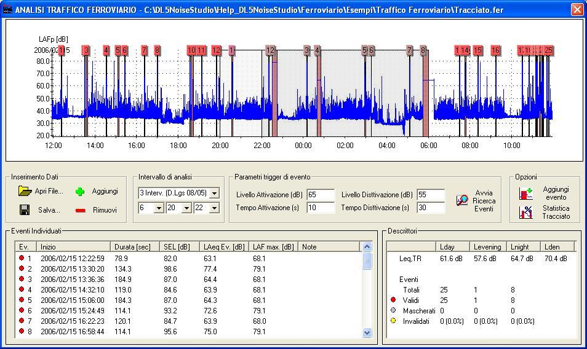This screenshot has width=587, height=349.
Task: Click red dot of event 4 row
Action: 22,289
